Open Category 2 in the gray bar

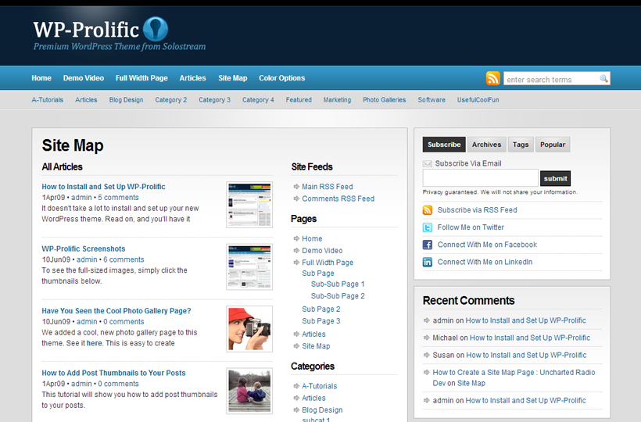(x=171, y=100)
